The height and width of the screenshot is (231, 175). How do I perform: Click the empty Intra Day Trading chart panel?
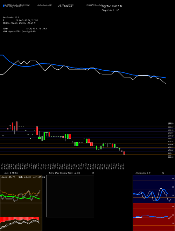tap(70, 196)
